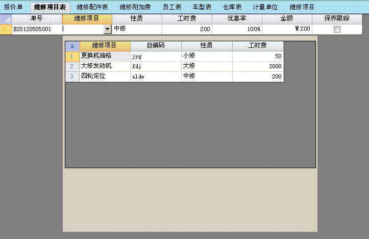Click the main table 性质 column header
Image resolution: width=369 pixels, height=239 pixels.
click(x=137, y=19)
